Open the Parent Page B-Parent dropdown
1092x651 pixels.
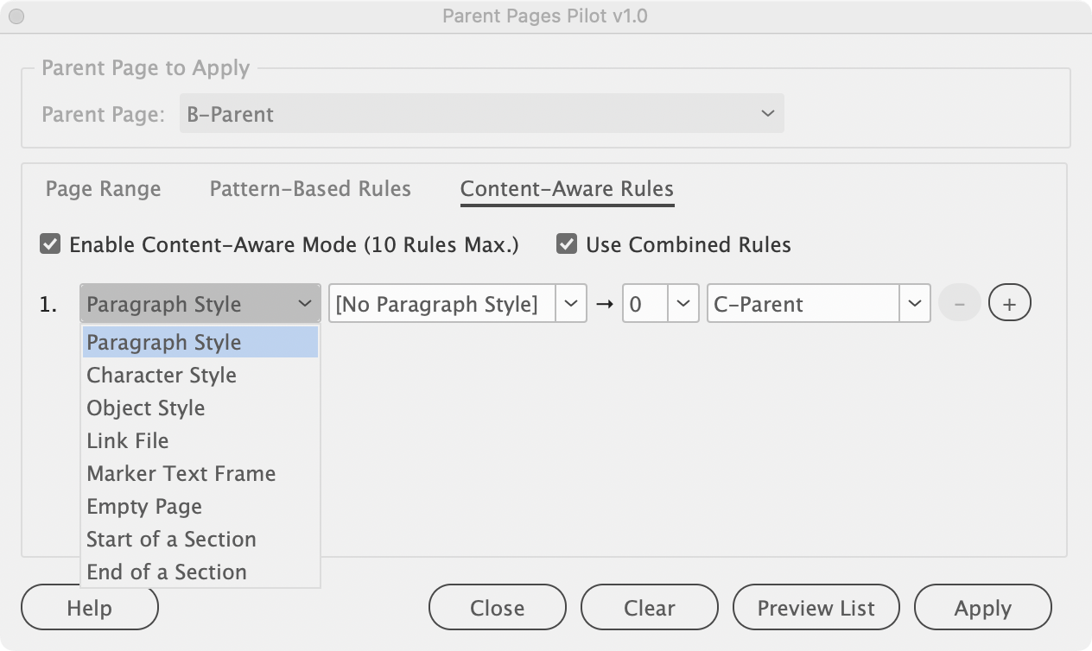(481, 114)
